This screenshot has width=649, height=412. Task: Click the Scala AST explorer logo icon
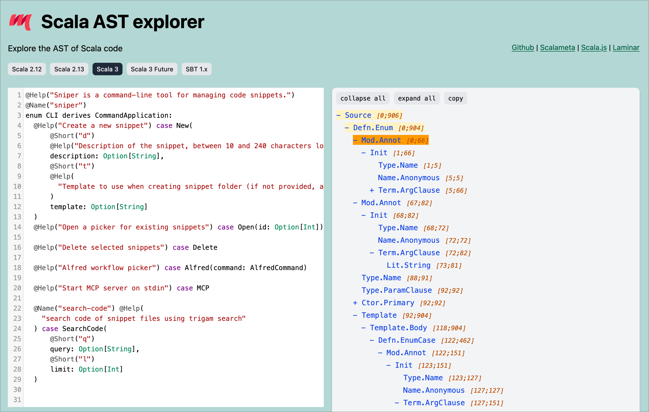(x=21, y=22)
